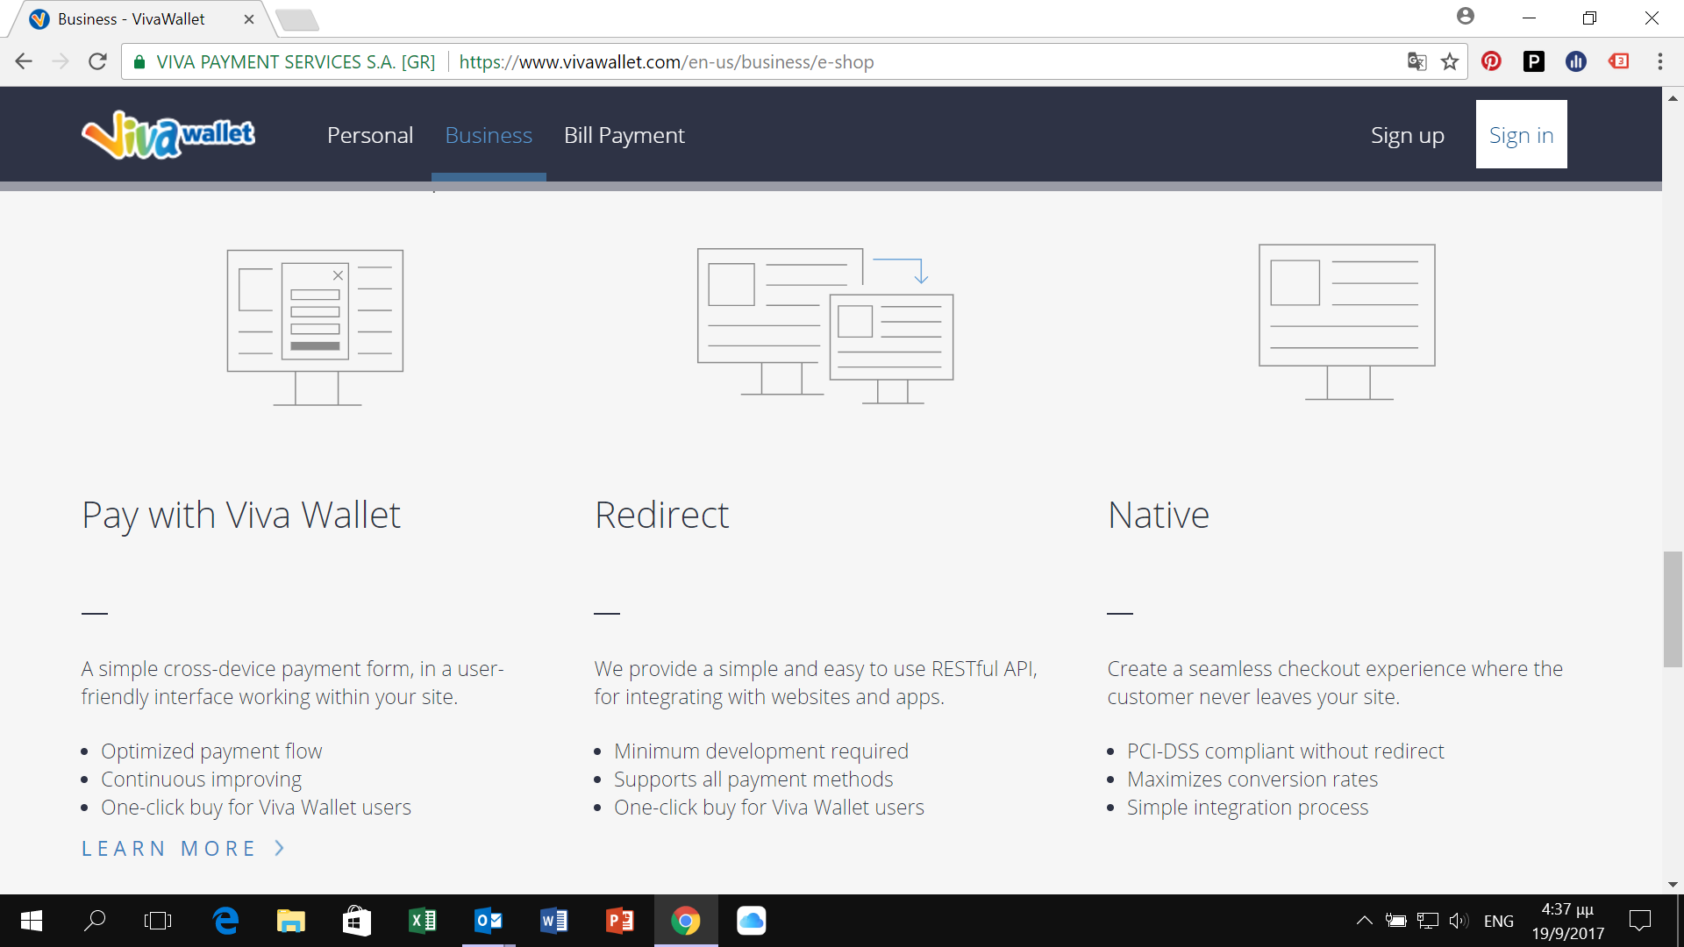Open the Windows Start menu

[x=32, y=921]
